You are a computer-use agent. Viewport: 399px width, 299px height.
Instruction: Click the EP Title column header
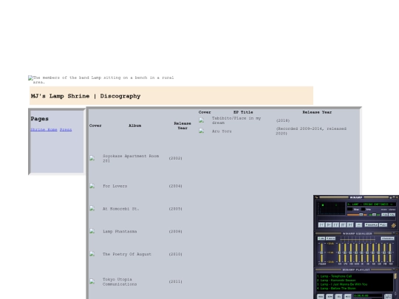pos(243,112)
